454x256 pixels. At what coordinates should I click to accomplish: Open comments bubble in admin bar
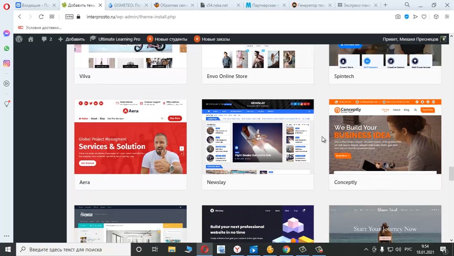47,39
